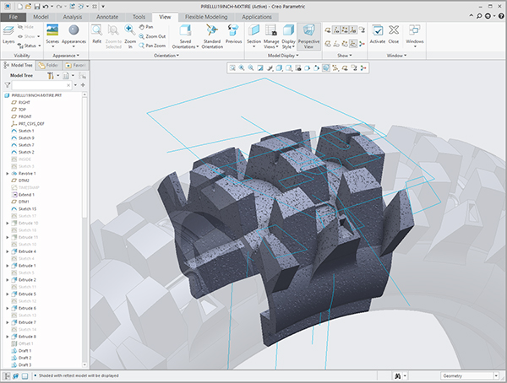Expand the Revolve 1 feature node
Screen dimensions: 507x383
click(8, 174)
